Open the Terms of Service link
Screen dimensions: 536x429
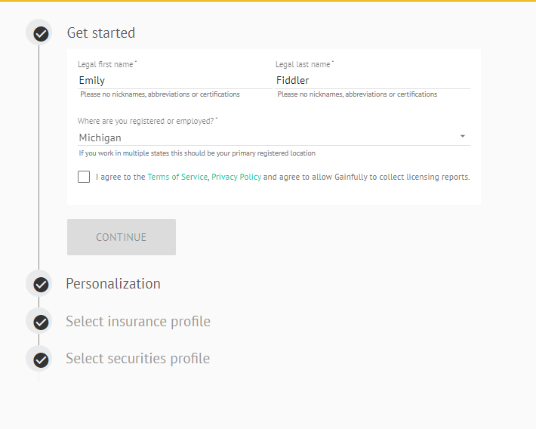[x=177, y=177]
